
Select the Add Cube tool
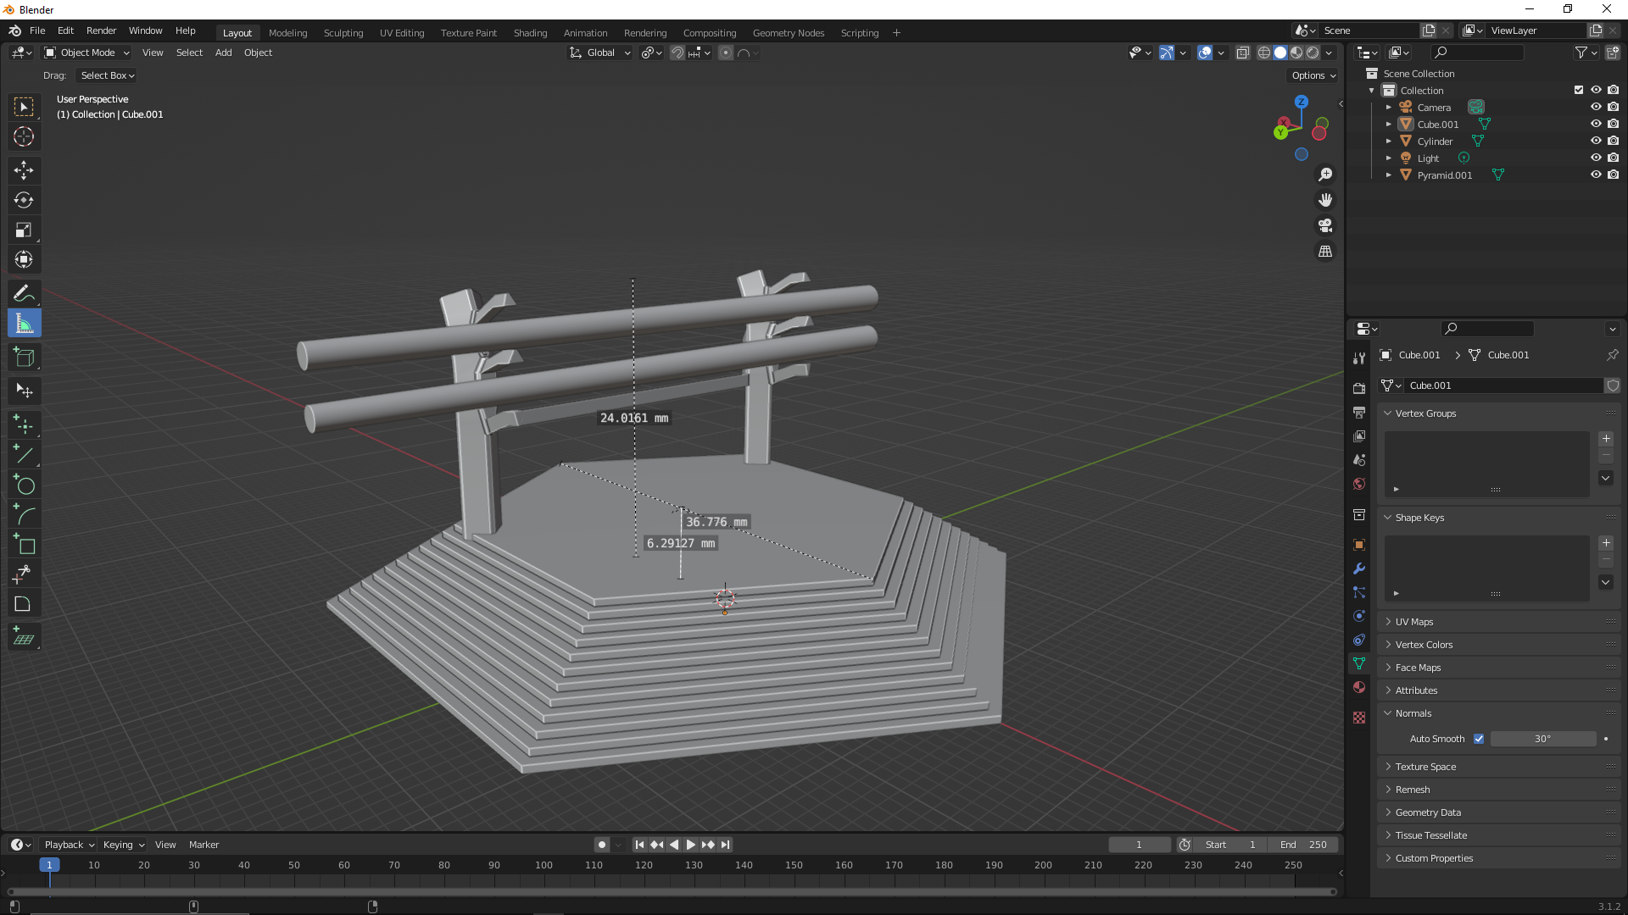[24, 357]
